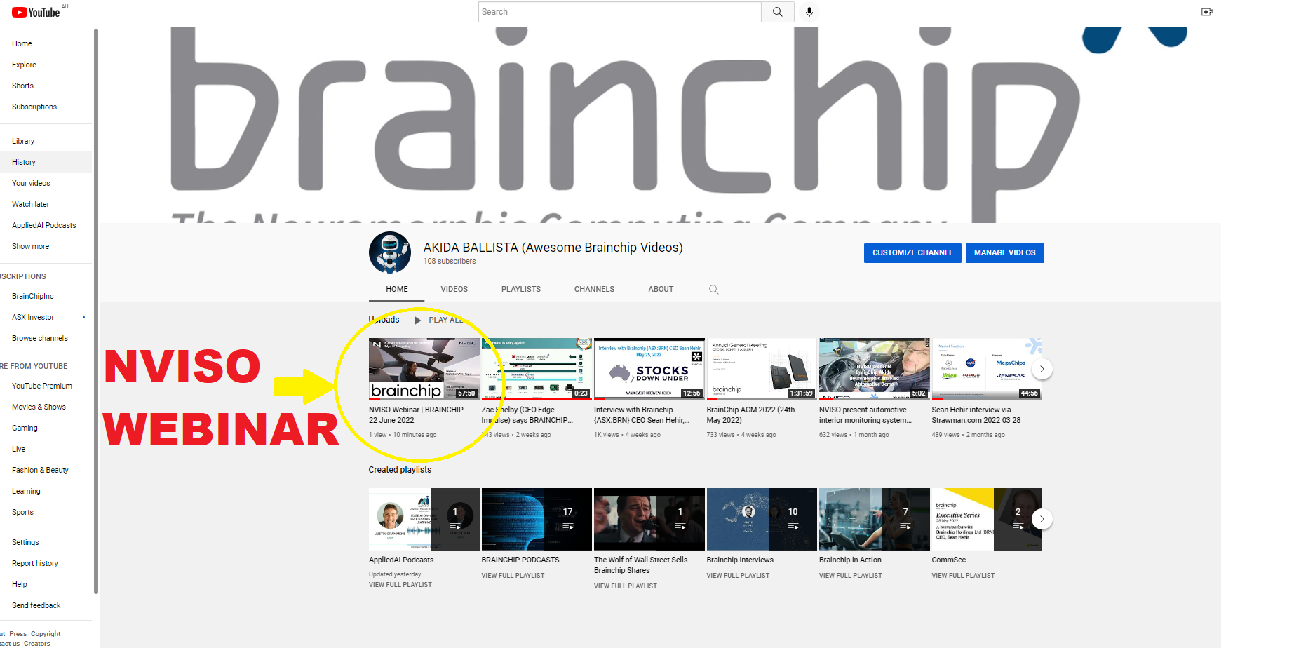Open channel search magnifier icon

tap(713, 290)
